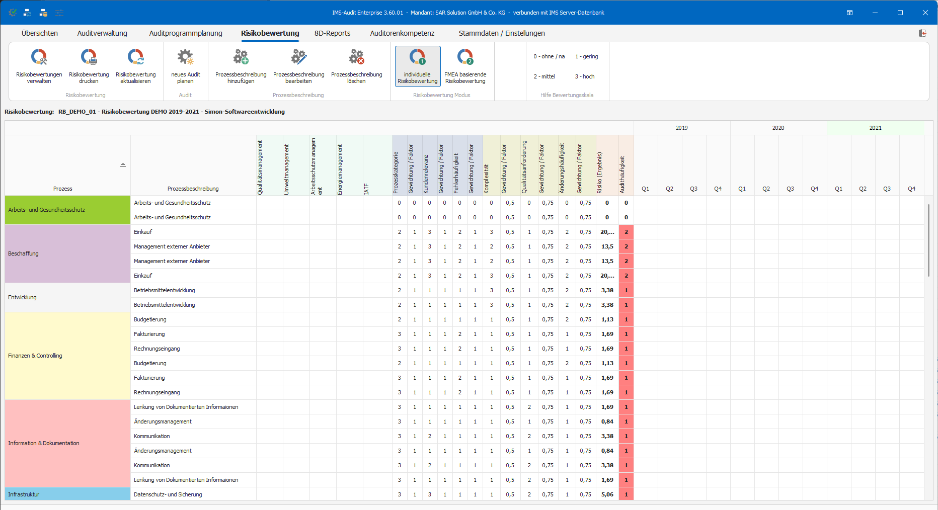Image resolution: width=938 pixels, height=510 pixels.
Task: Click the Umweltmanagement column header
Action: tap(296, 165)
